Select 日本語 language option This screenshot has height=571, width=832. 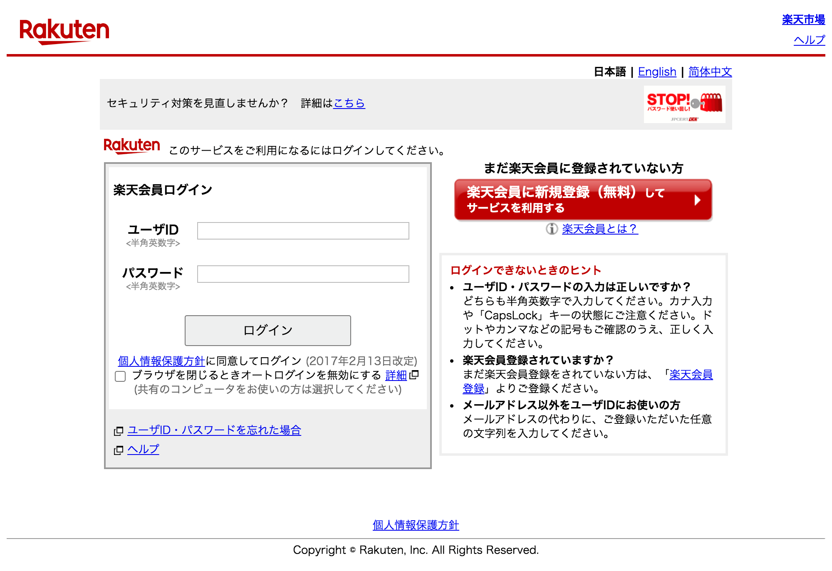point(609,72)
